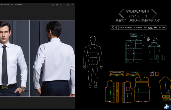Click the '尺寸' size table label
This screenshot has width=171, height=110.
[x=115, y=27]
